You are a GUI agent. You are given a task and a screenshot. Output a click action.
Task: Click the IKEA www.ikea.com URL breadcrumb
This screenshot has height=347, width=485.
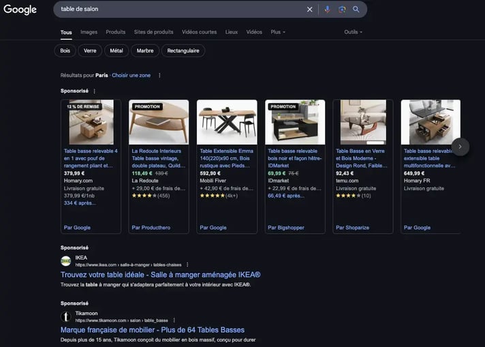tap(128, 265)
